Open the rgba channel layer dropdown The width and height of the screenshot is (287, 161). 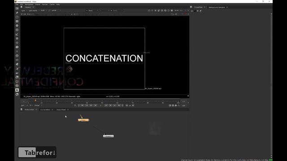click(x=24, y=11)
